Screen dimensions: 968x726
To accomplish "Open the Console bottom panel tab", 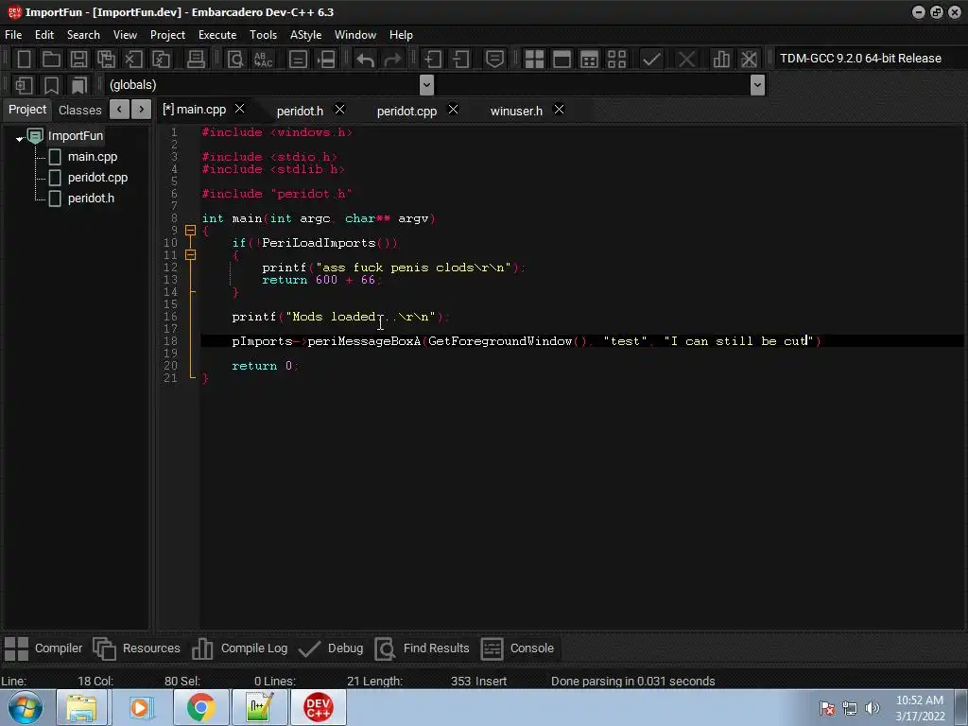I will 517,648.
